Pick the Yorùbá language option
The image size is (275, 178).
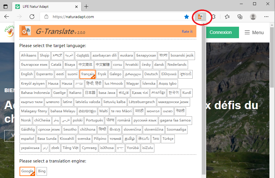[x=133, y=148]
